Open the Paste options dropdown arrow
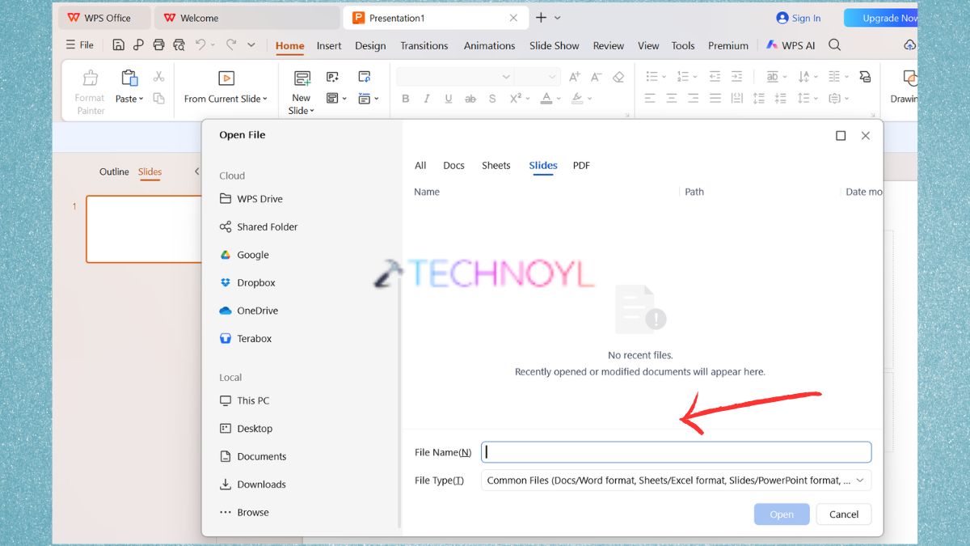The image size is (970, 546). tap(141, 99)
